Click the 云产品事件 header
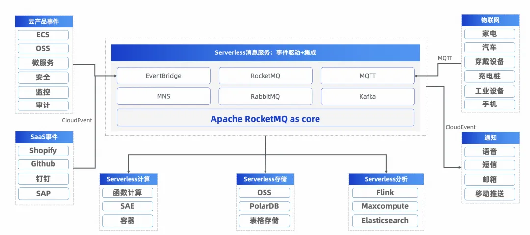530x235 pixels. coord(44,21)
